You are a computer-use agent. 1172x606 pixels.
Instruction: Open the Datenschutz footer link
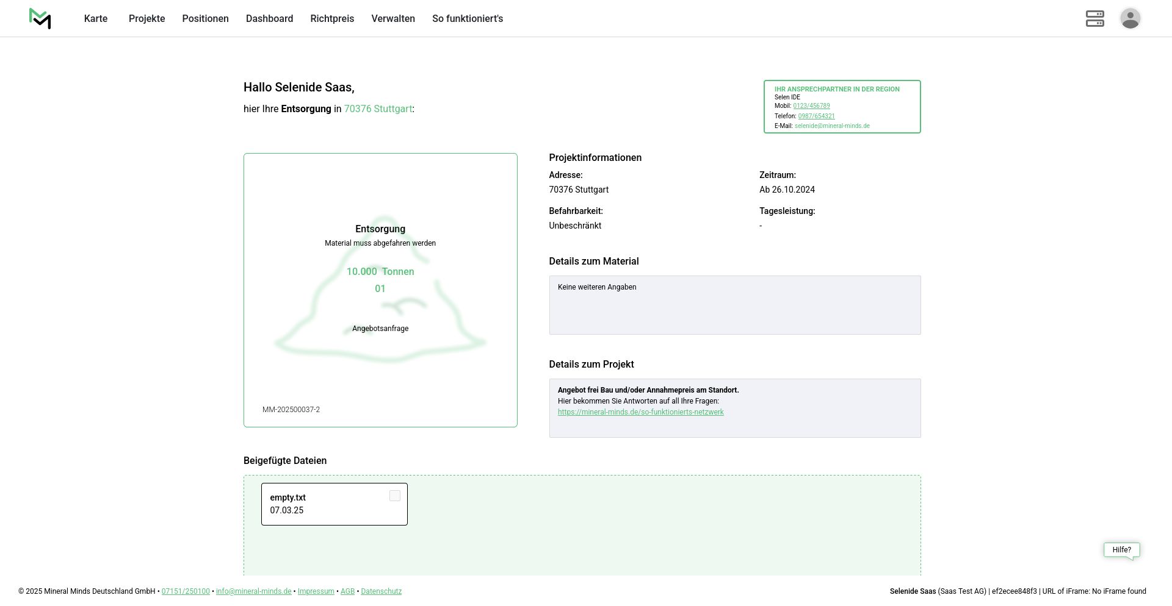point(381,591)
